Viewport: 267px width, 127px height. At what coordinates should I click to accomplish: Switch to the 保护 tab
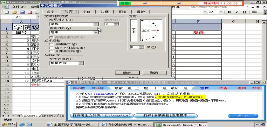pyautogui.click(x=140, y=12)
